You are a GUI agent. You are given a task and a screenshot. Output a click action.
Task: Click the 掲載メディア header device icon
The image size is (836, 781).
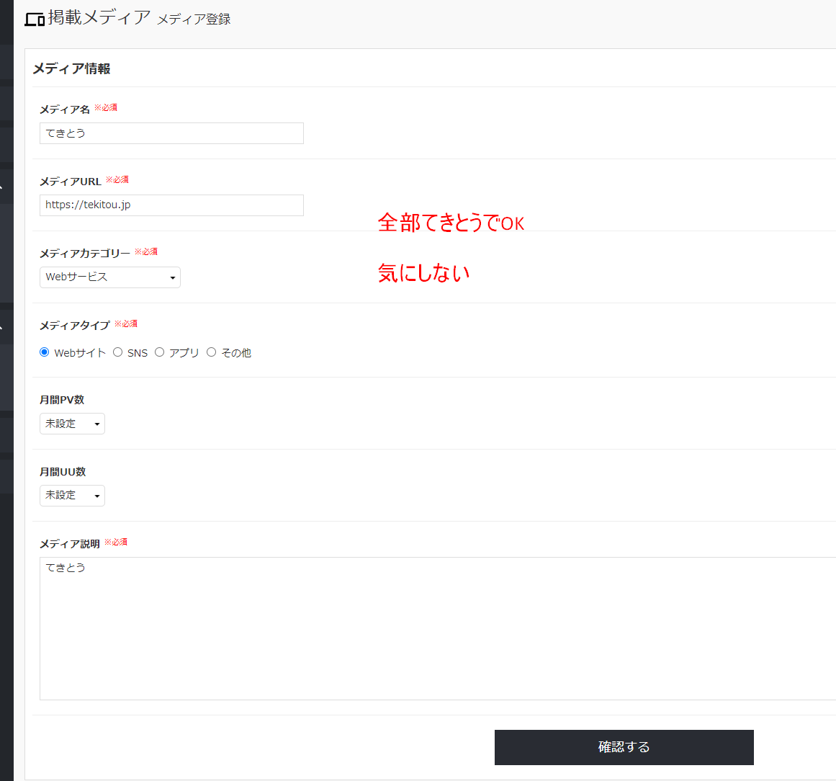35,19
